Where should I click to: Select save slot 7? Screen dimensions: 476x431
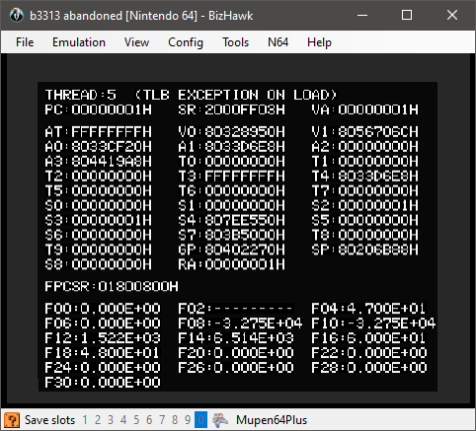click(162, 420)
